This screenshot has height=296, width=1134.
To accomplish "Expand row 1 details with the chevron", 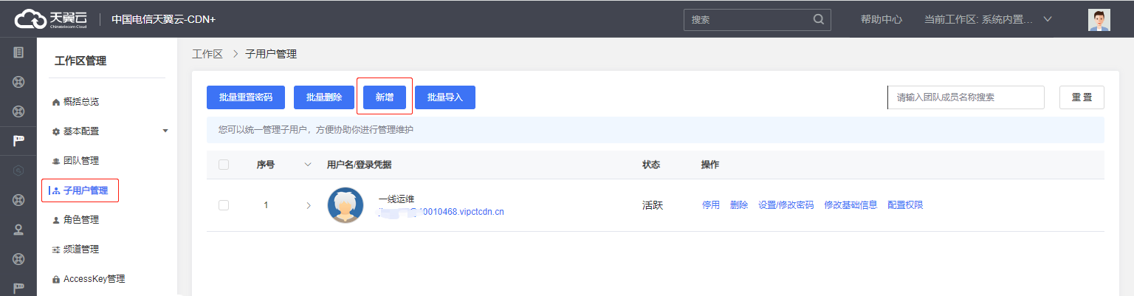I will [309, 205].
